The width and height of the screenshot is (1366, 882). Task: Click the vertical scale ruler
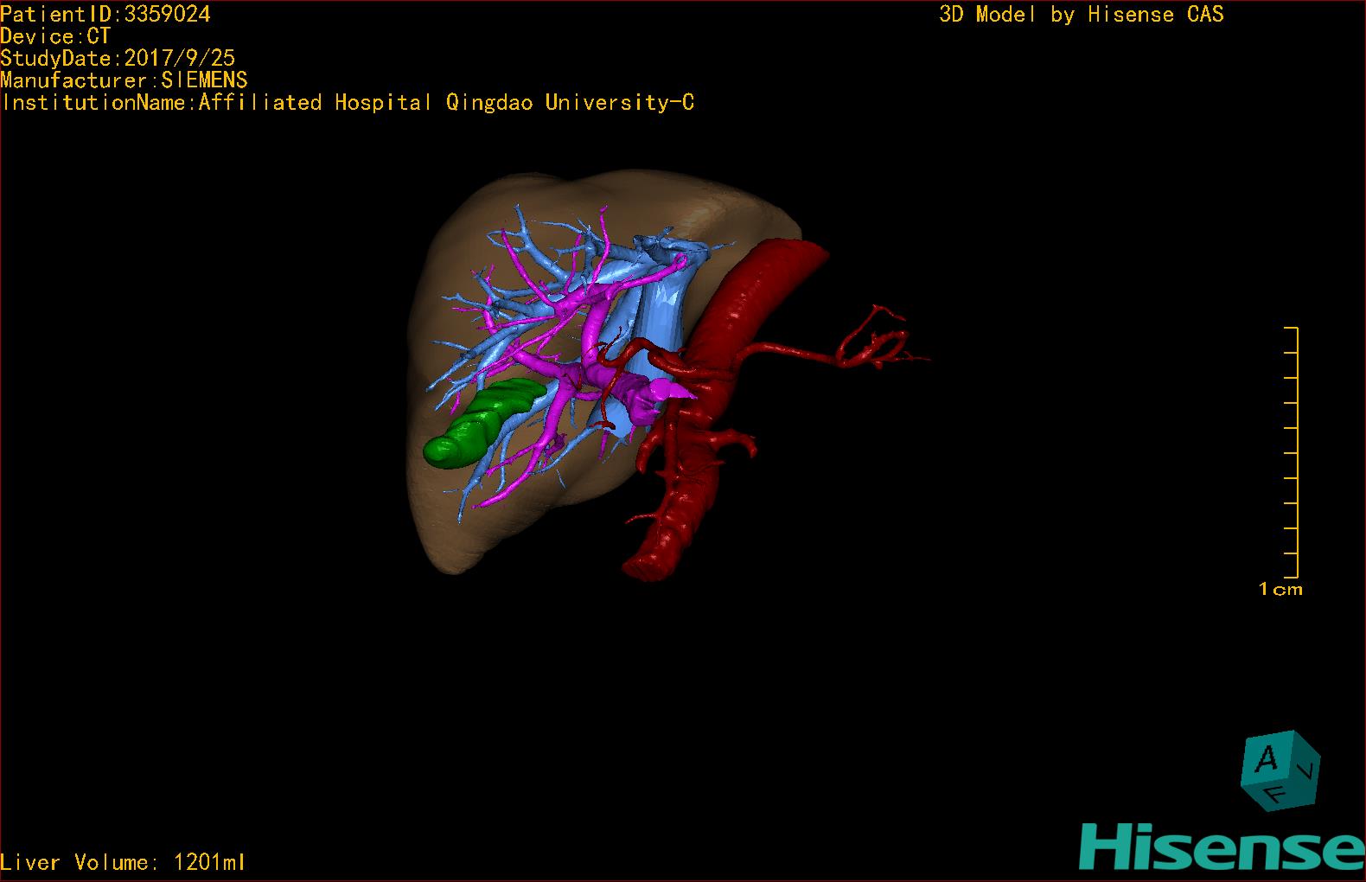click(1292, 452)
